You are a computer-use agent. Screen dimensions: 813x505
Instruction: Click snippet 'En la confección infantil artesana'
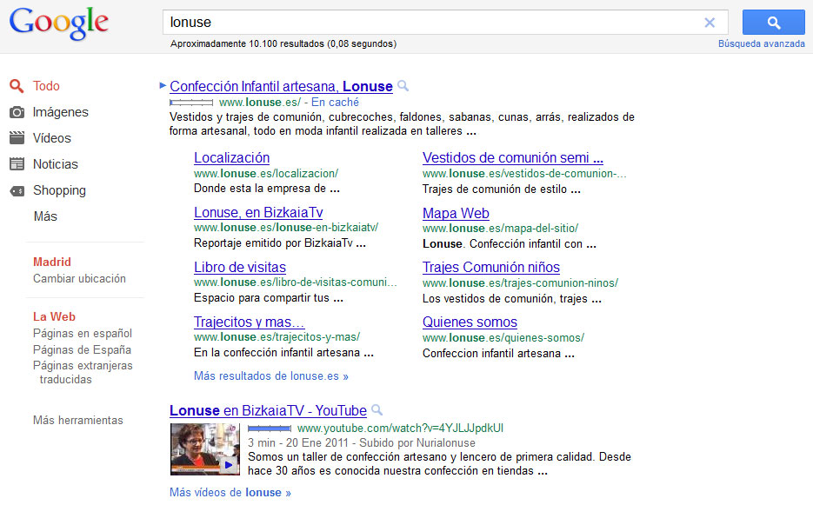[x=284, y=353]
